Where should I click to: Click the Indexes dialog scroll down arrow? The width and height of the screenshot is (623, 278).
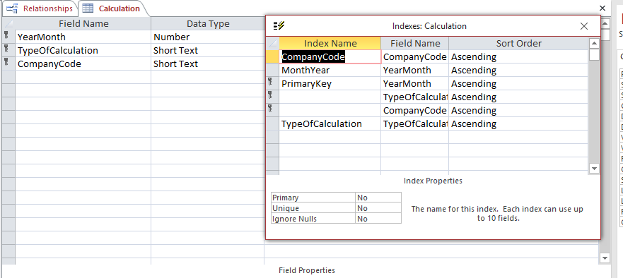click(x=594, y=169)
